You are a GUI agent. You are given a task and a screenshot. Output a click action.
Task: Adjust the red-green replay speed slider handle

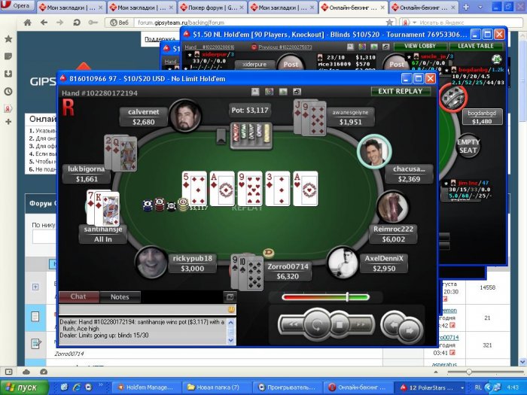click(347, 297)
